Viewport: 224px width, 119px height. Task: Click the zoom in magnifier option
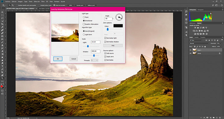click(x=9, y=5)
